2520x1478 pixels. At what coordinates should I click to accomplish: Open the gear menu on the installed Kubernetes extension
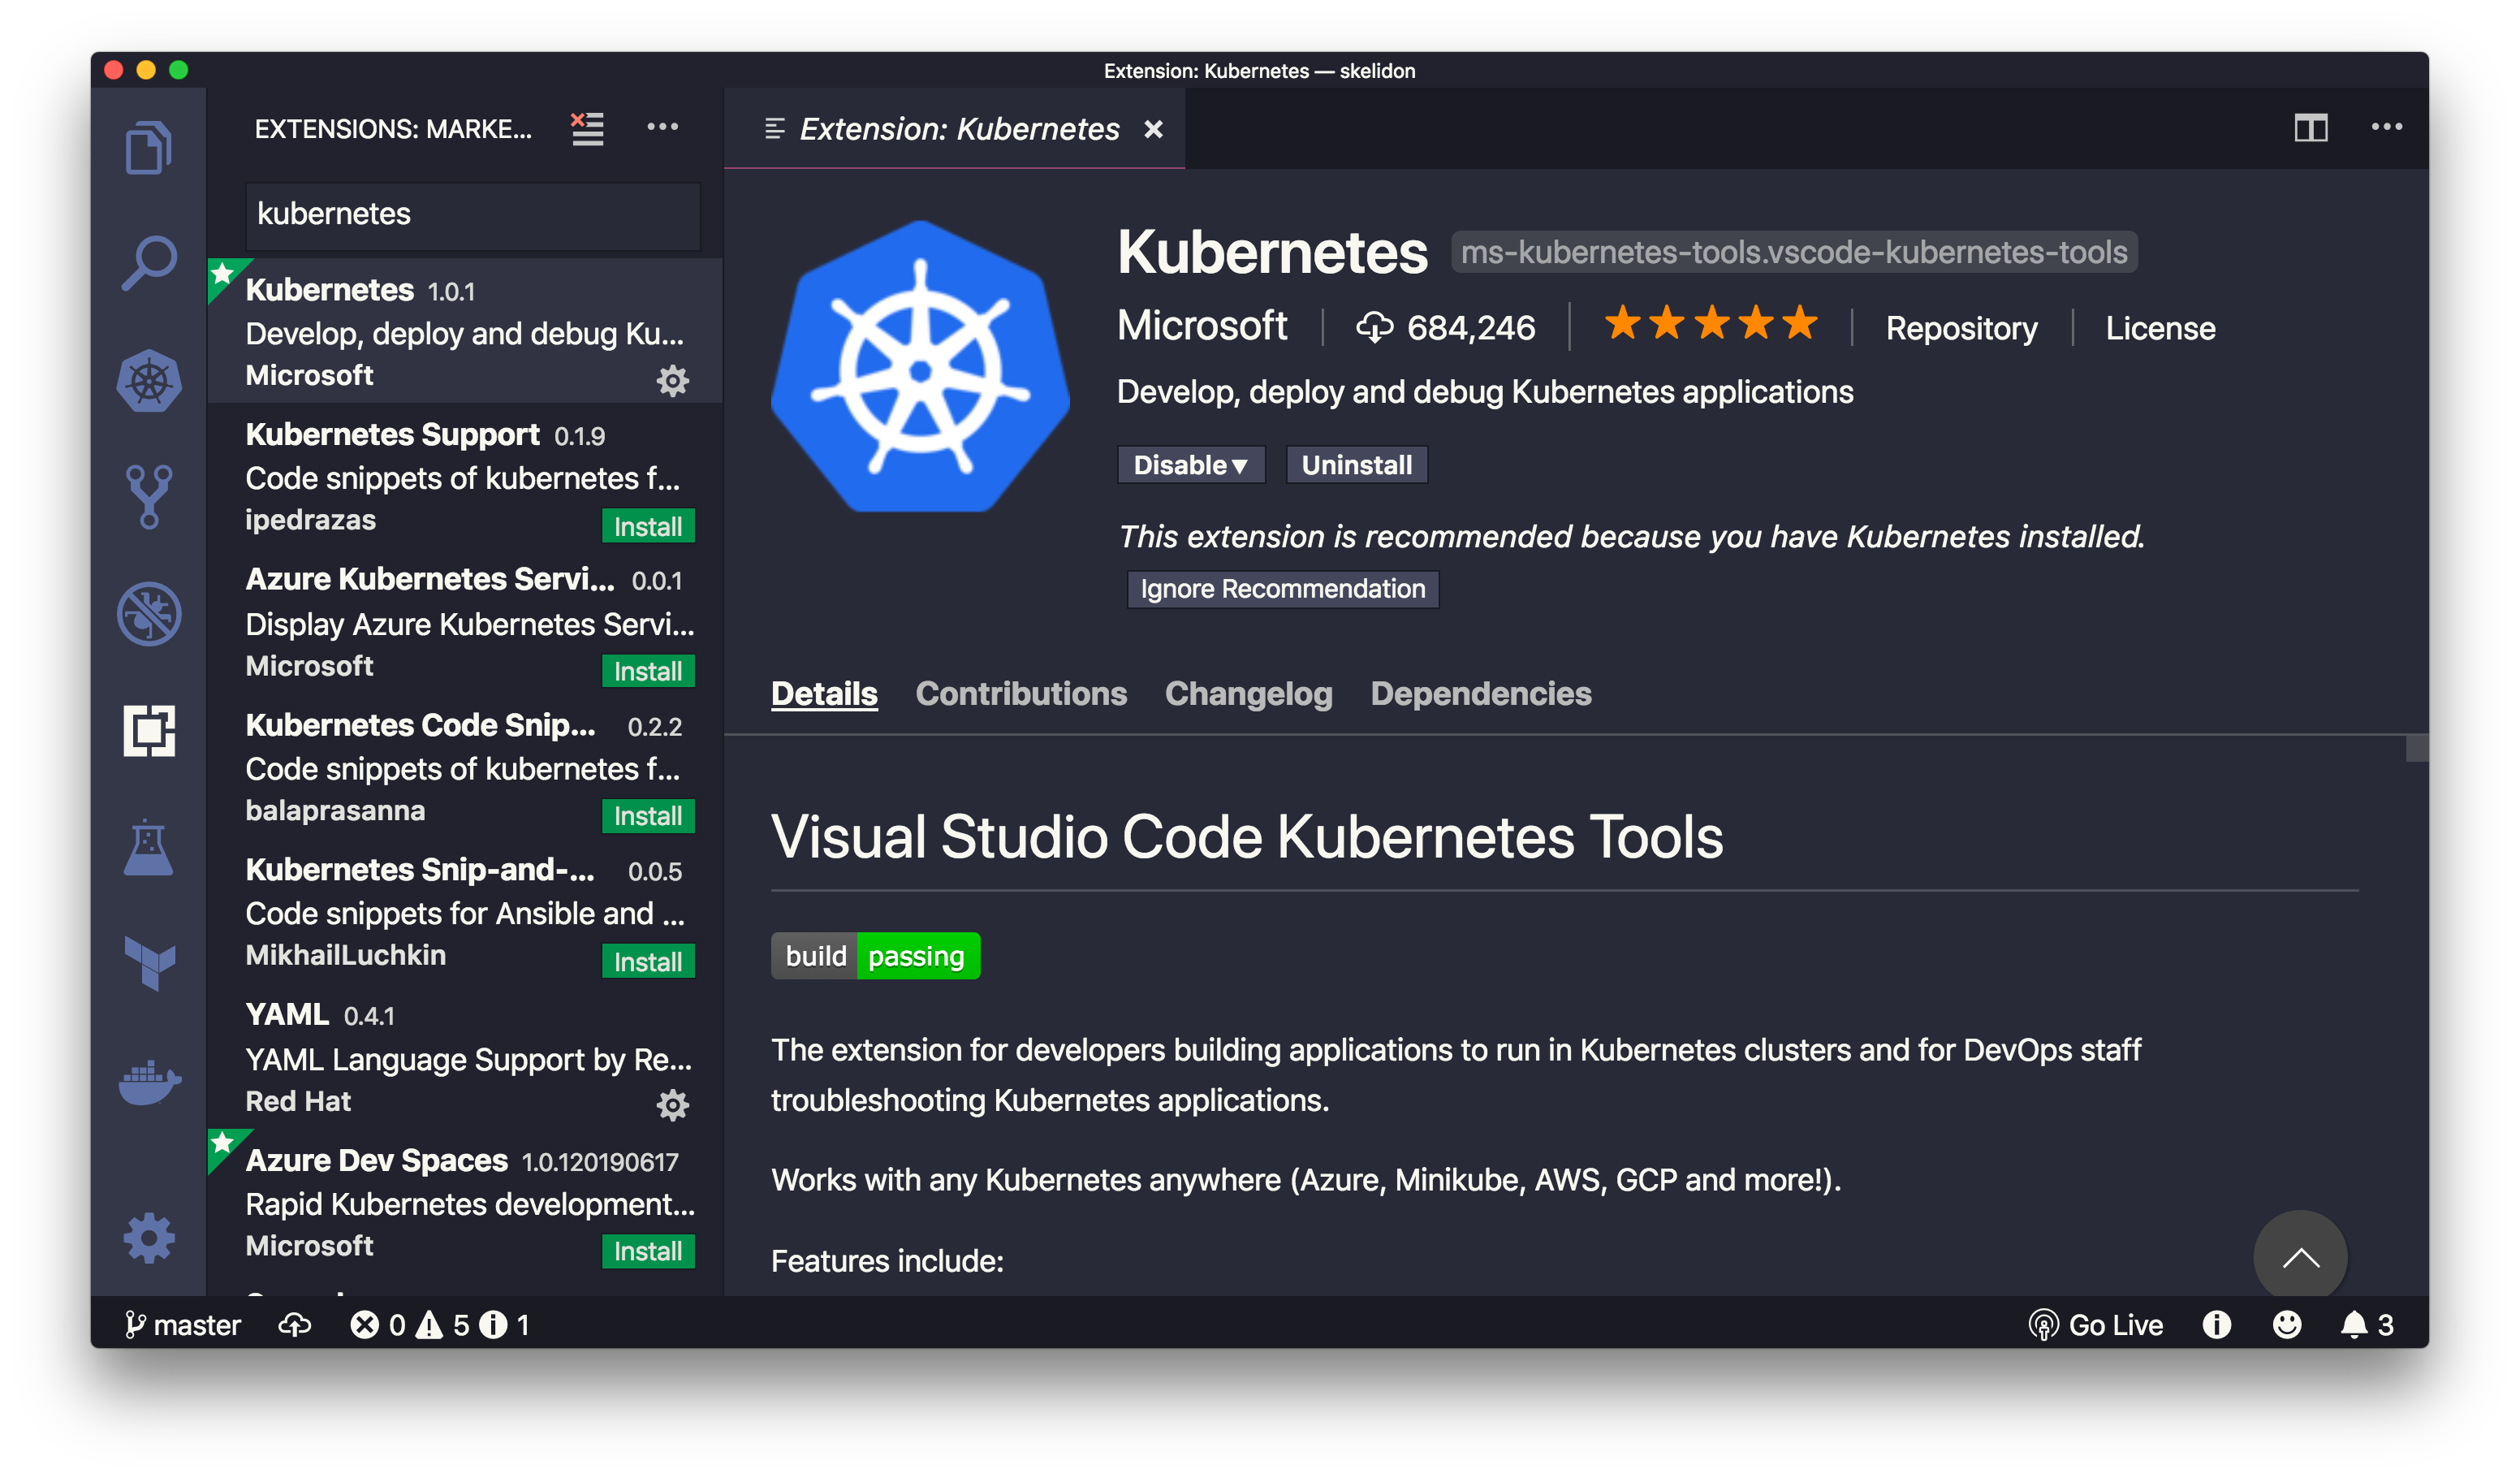[x=672, y=380]
